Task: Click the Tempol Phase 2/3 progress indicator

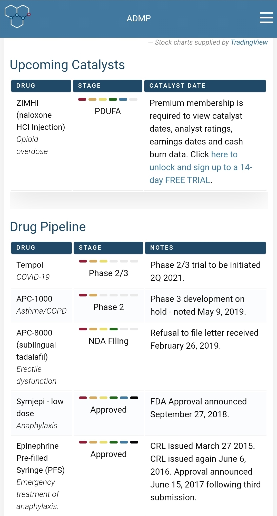Action: pyautogui.click(x=108, y=261)
